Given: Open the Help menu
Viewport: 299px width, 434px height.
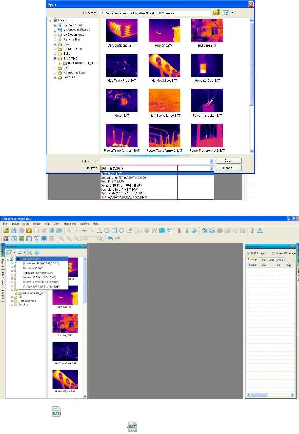Looking at the screenshot, I should pos(95,223).
